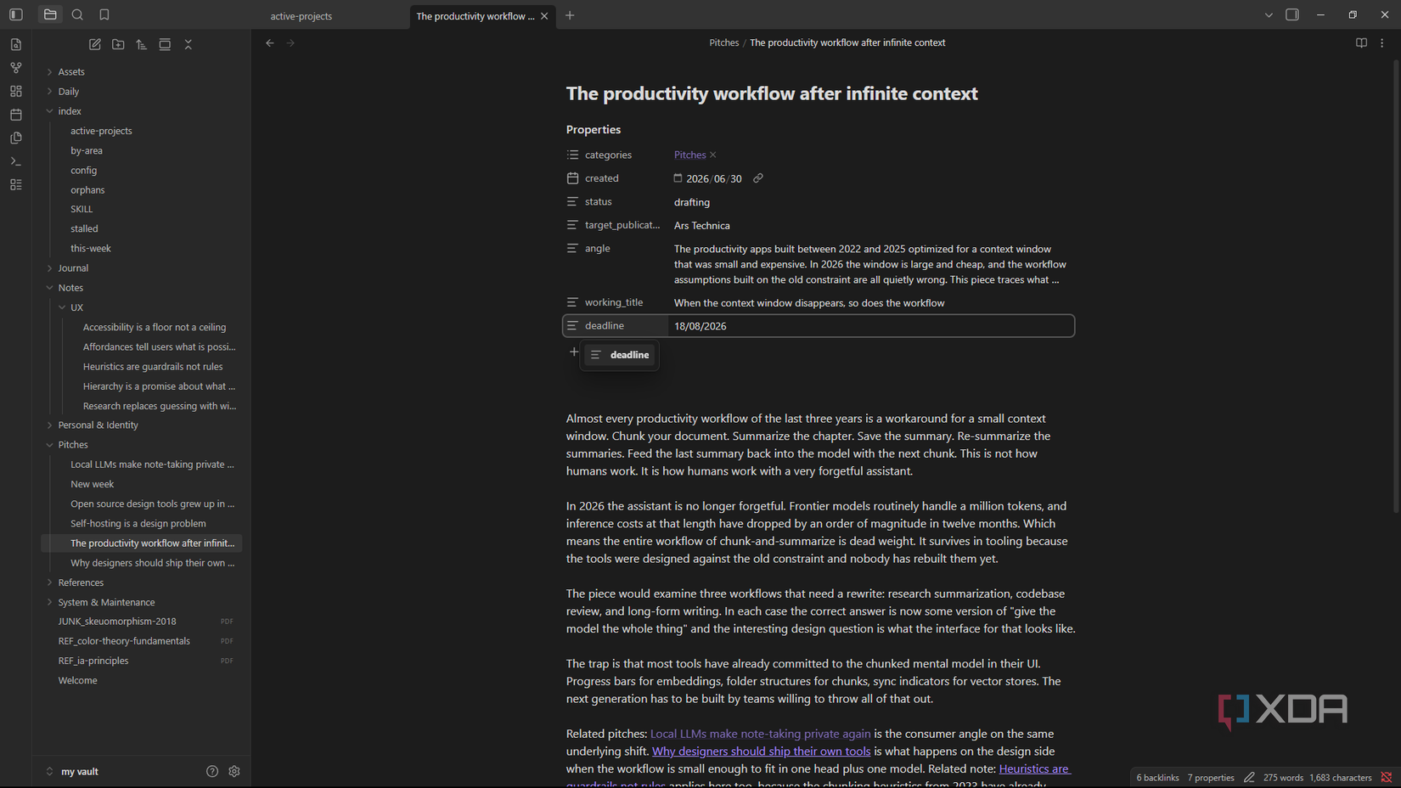Viewport: 1401px width, 788px height.
Task: Toggle the left sidebar
Action: click(16, 14)
